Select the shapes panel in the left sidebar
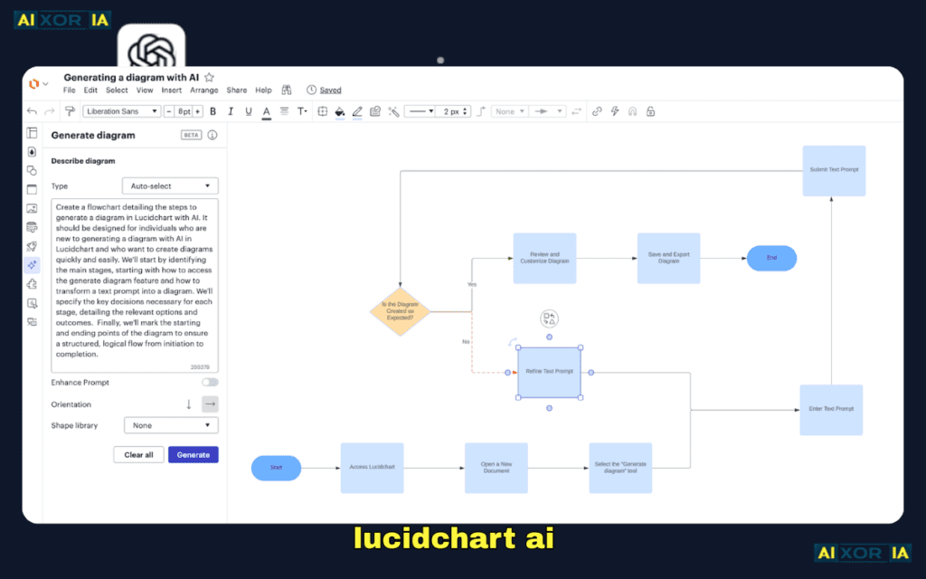 coord(32,170)
